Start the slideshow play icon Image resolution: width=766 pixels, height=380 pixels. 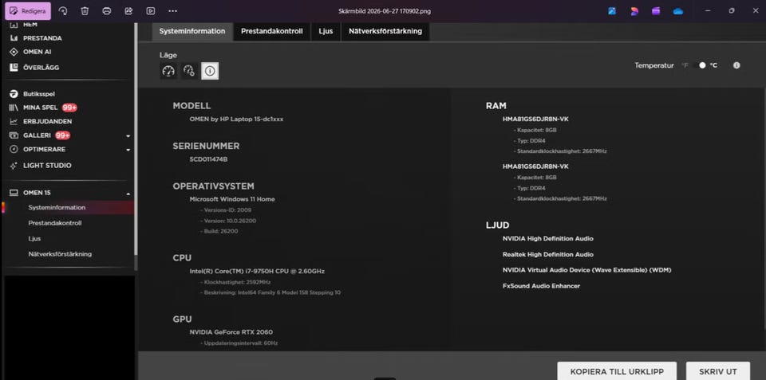(x=151, y=10)
